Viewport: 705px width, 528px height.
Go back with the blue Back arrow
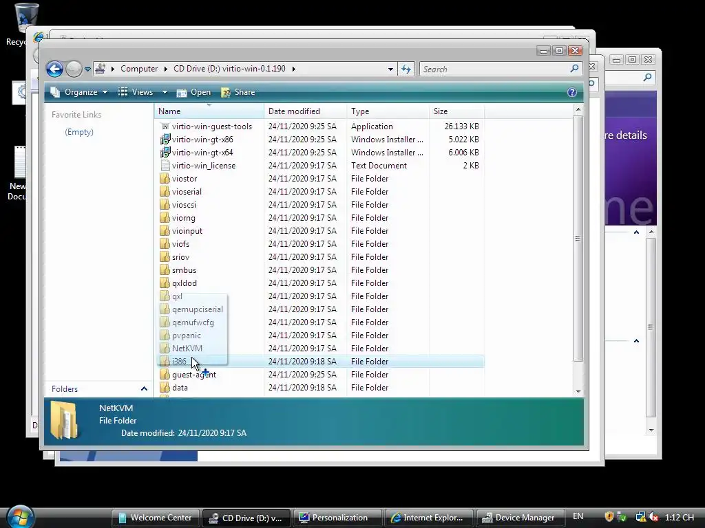point(54,69)
